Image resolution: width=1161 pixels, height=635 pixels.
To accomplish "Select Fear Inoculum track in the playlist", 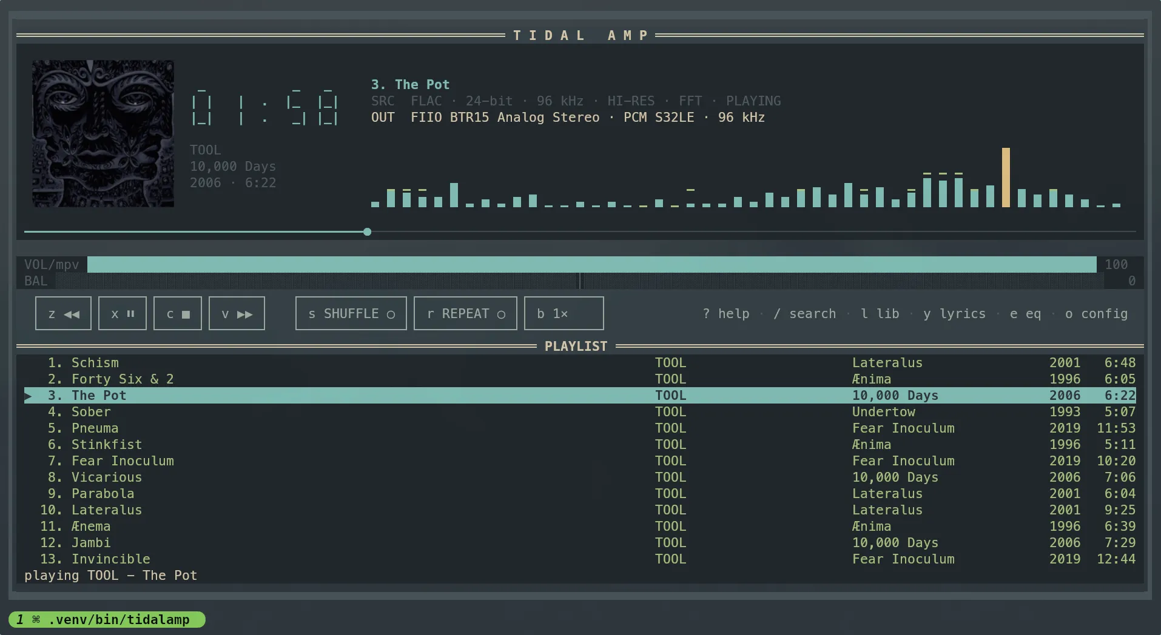I will [x=580, y=460].
